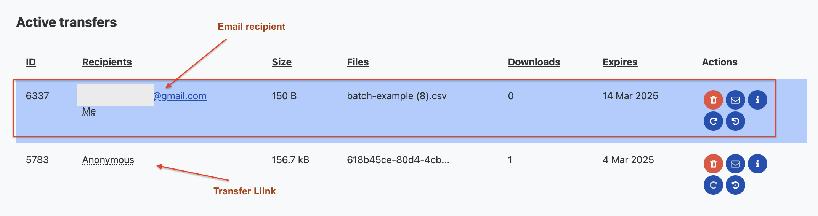The width and height of the screenshot is (818, 216).
Task: Click the history clock icon for transfer 6337
Action: click(x=735, y=121)
